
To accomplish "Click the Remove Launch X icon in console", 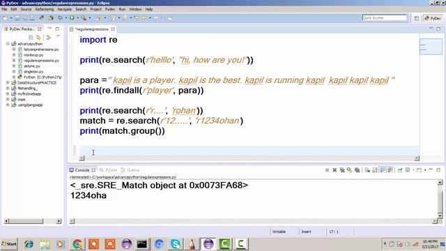I will point(334,170).
